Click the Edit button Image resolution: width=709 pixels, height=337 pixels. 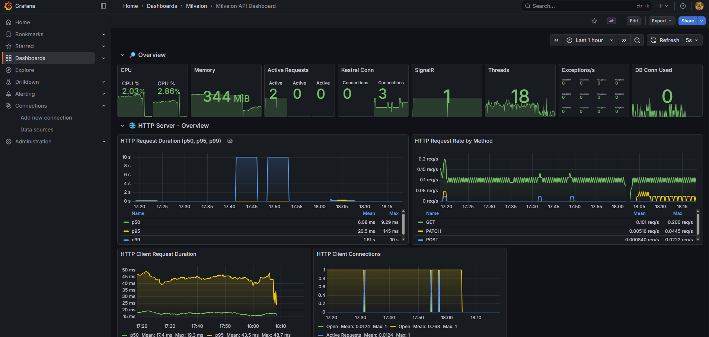[x=634, y=21]
